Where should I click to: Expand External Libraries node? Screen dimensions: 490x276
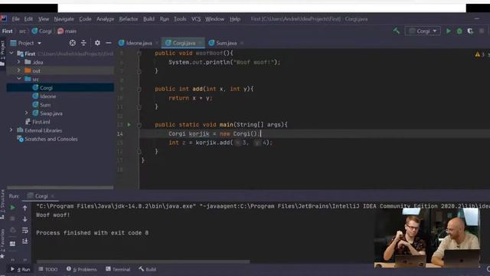11,130
